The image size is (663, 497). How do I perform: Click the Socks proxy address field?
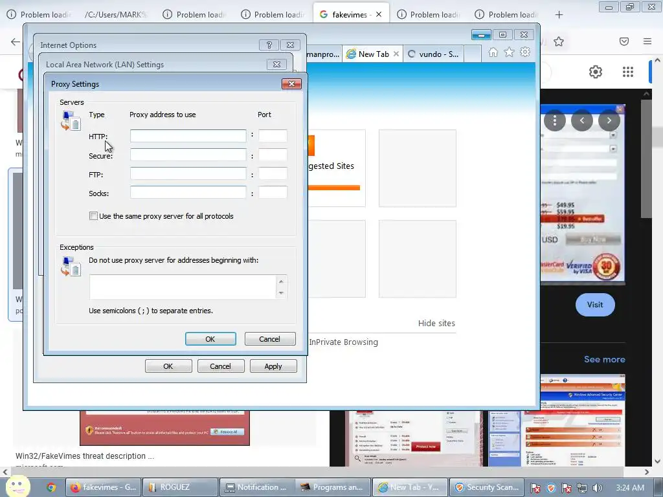coord(188,192)
